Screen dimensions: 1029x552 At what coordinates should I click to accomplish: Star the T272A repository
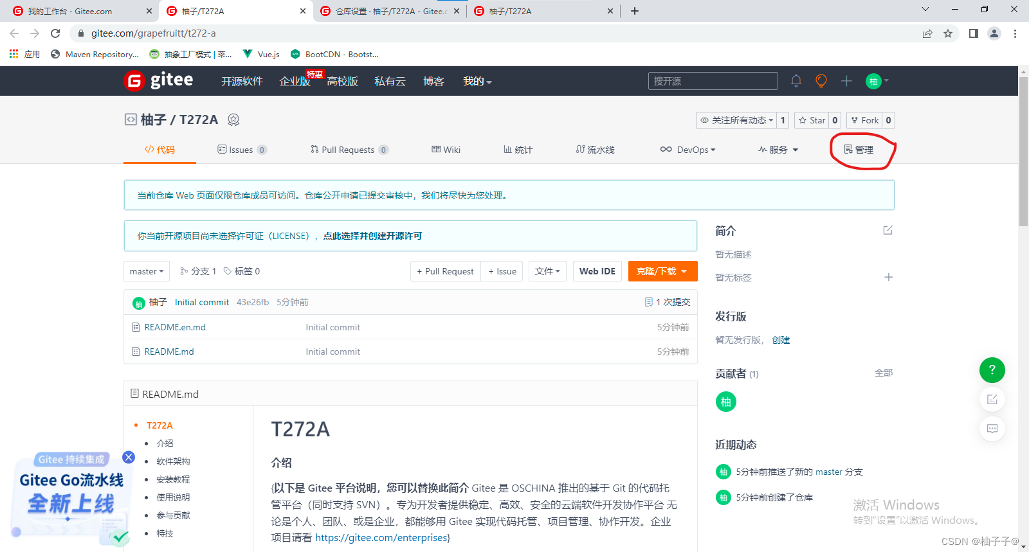pos(812,120)
